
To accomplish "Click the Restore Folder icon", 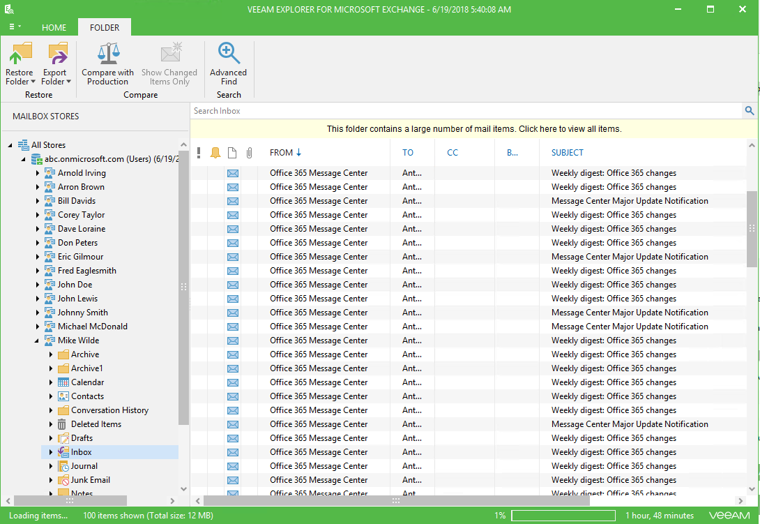I will tap(20, 53).
